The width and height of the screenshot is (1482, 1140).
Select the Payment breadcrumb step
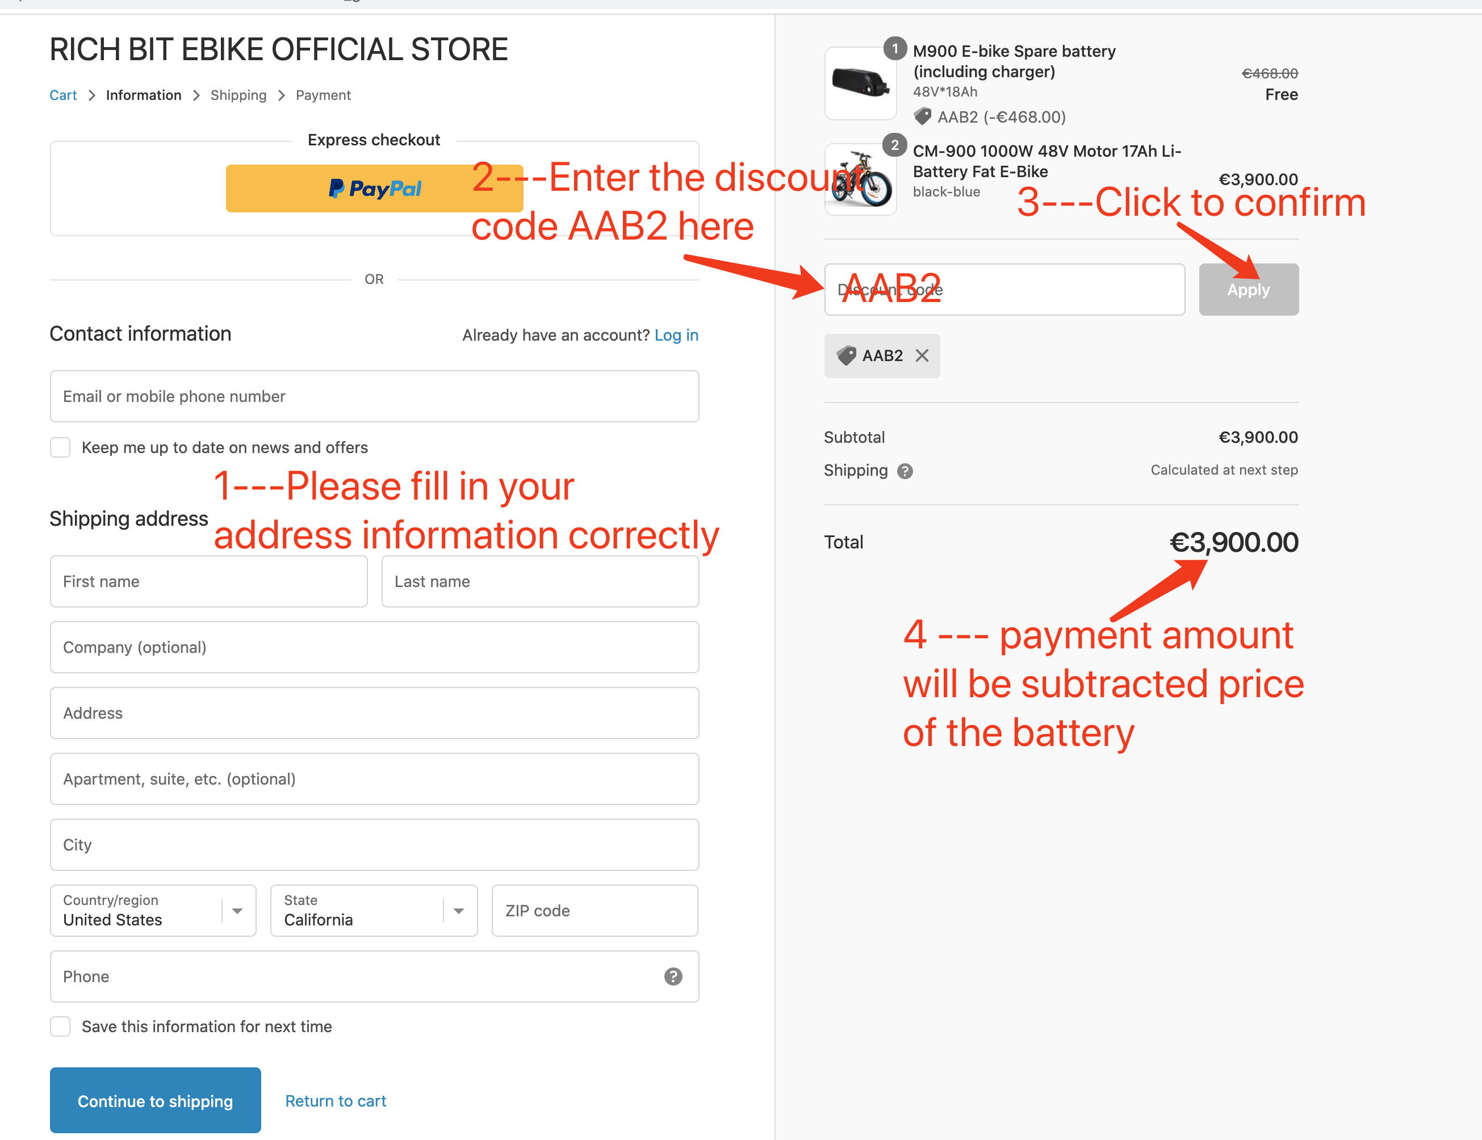click(323, 95)
